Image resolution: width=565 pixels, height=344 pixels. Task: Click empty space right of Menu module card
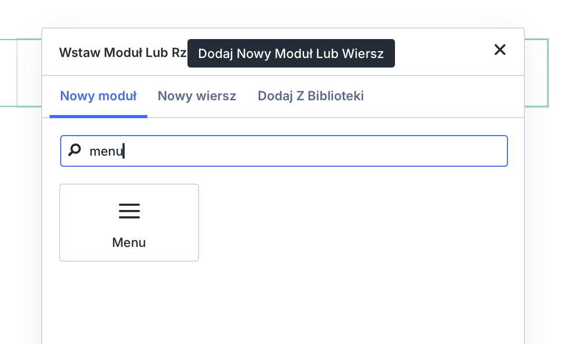(x=349, y=223)
